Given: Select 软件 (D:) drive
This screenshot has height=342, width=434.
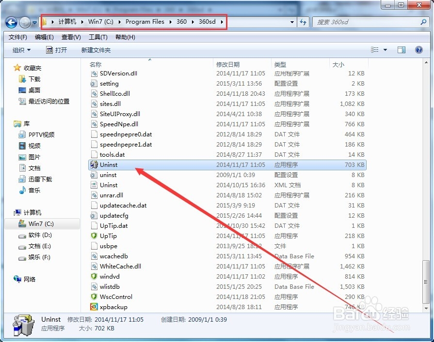Looking at the screenshot, I should pyautogui.click(x=35, y=235).
